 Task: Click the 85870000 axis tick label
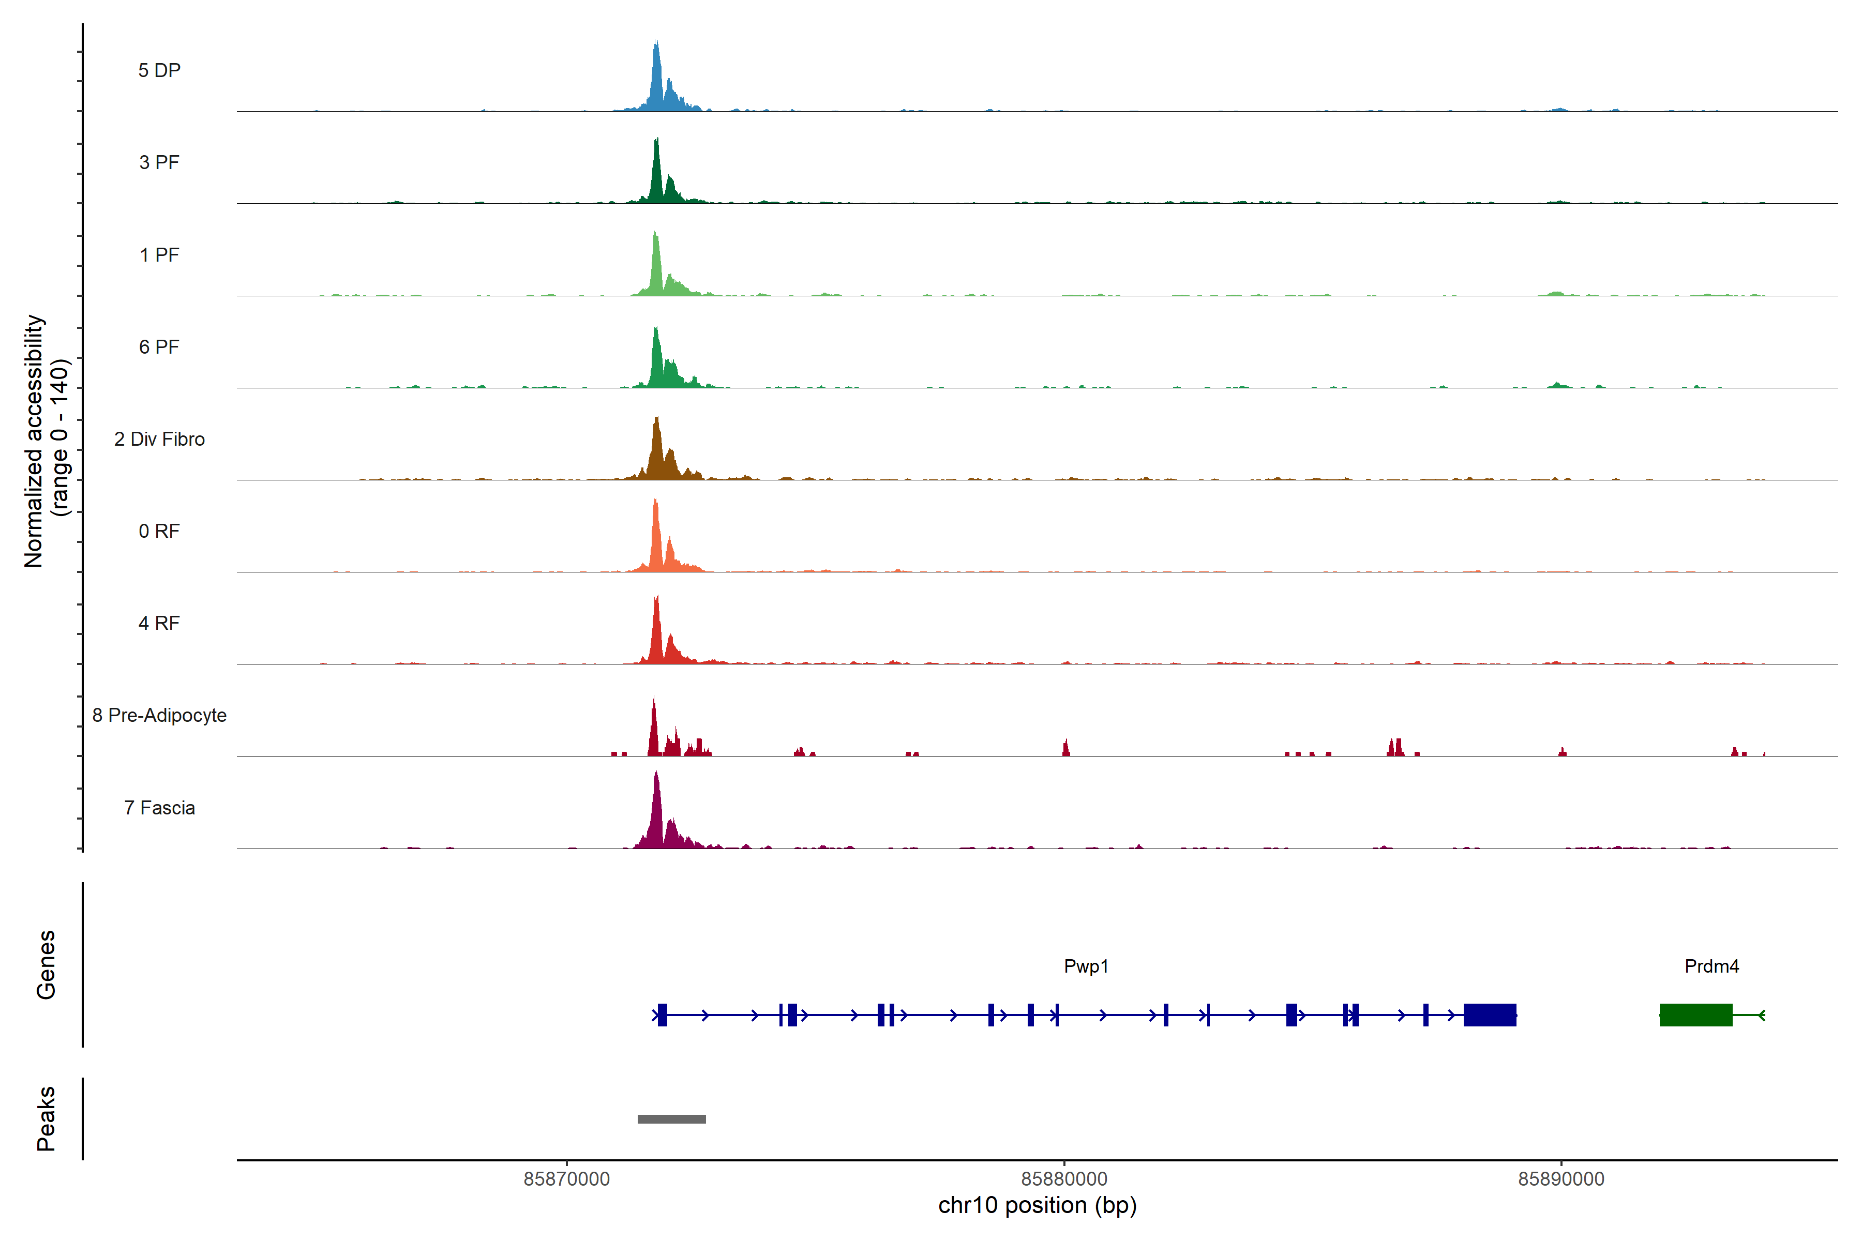tap(567, 1178)
